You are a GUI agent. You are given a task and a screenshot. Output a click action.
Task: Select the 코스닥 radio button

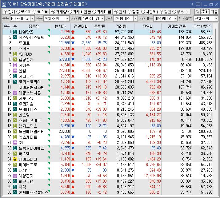click(x=34, y=12)
